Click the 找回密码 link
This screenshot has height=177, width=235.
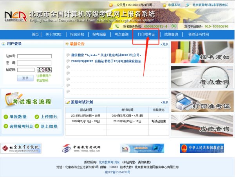42,80
